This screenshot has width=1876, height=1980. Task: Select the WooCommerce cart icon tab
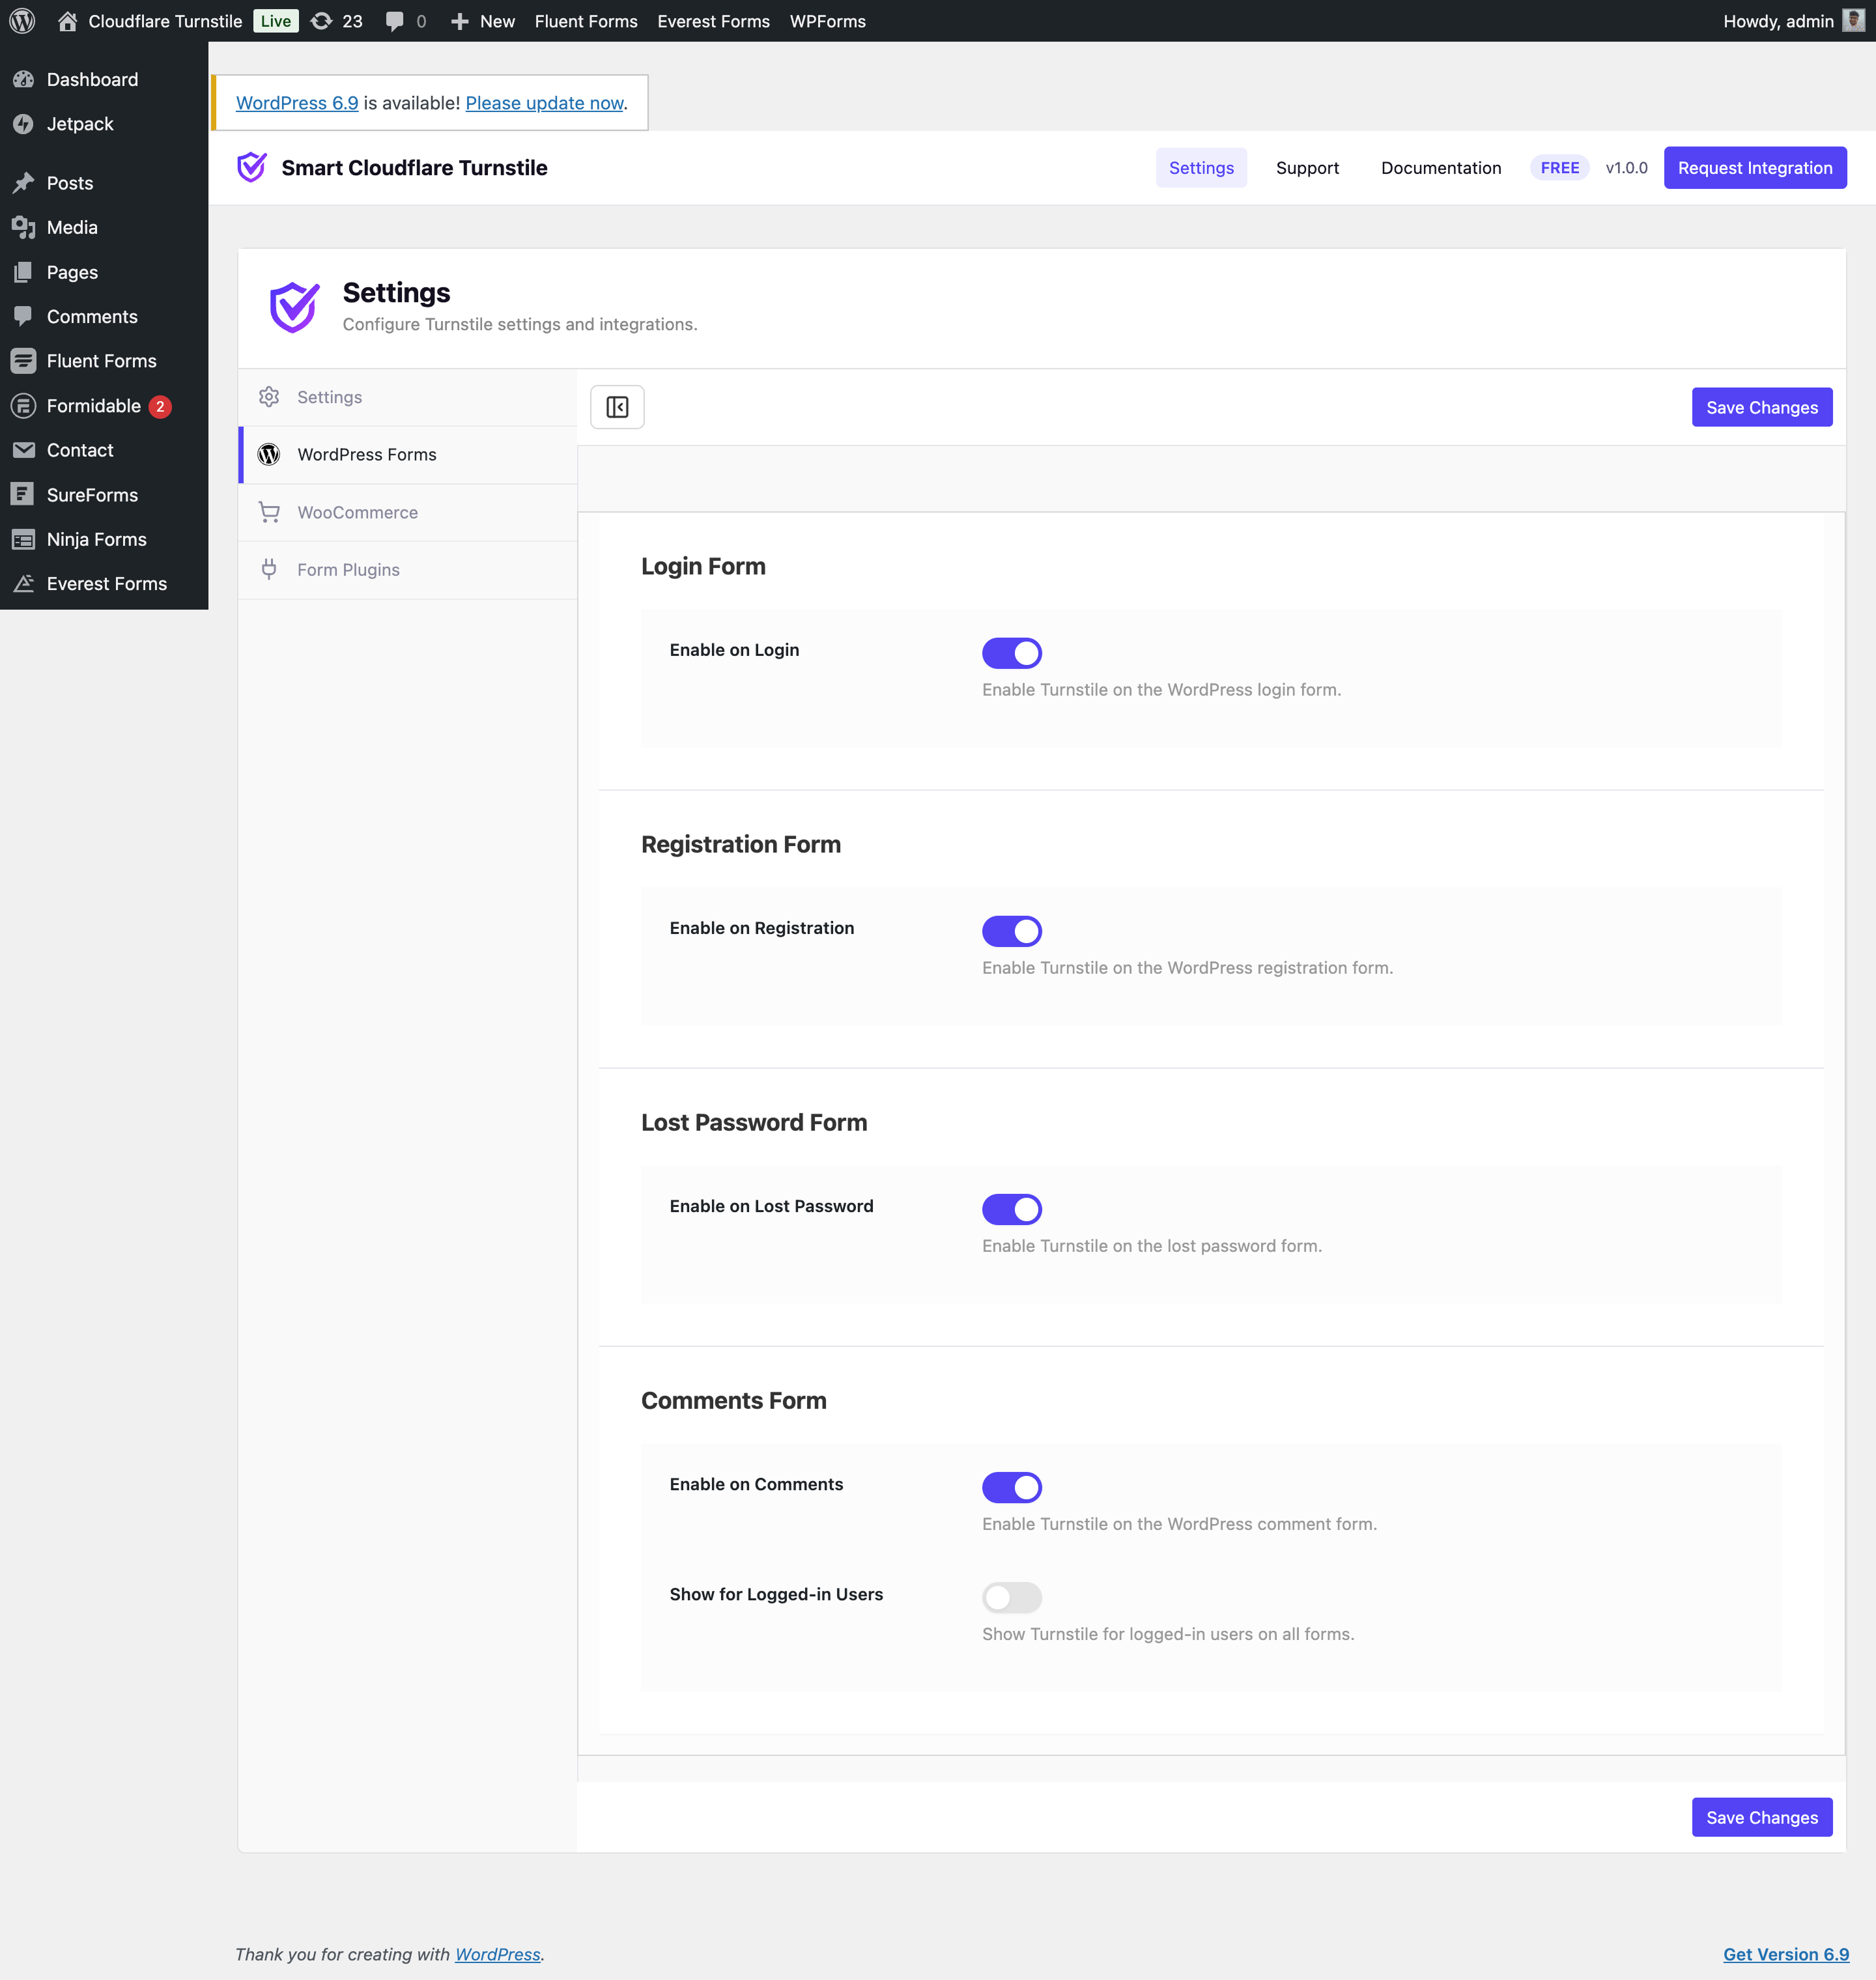358,512
